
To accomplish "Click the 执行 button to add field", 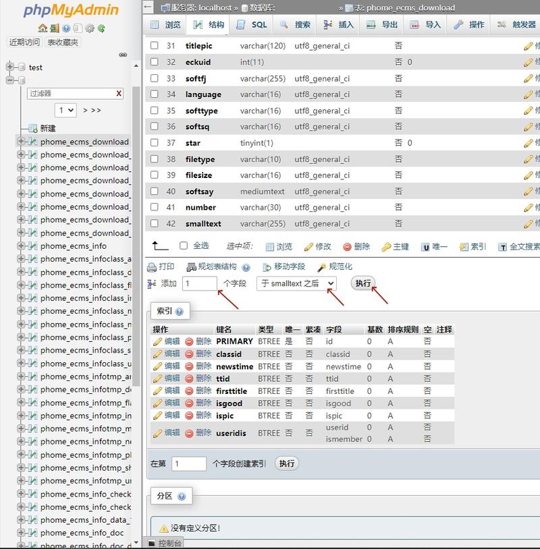I will [363, 283].
